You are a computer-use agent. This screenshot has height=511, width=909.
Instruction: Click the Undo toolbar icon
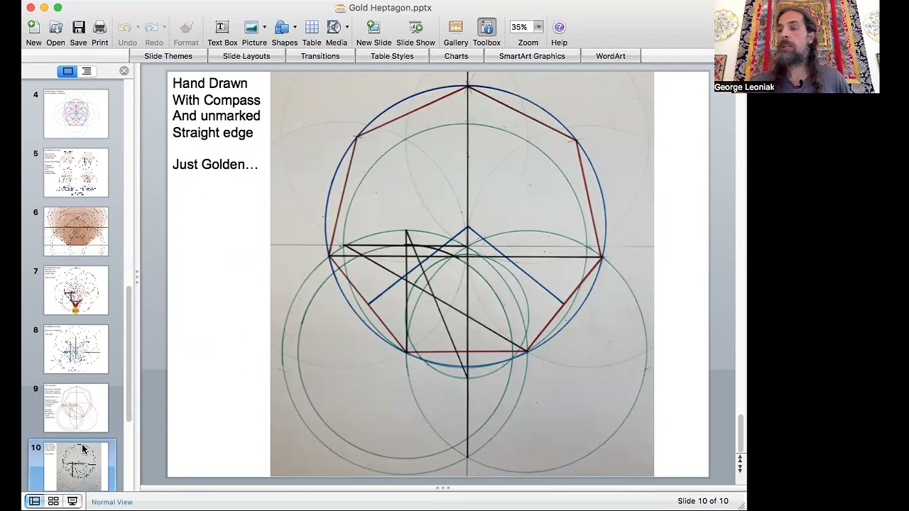[124, 28]
